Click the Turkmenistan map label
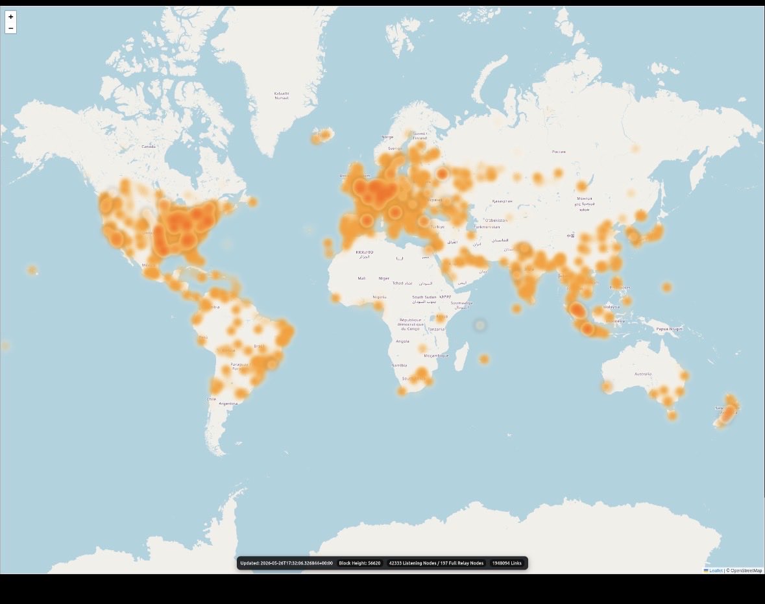765x604 pixels. coord(487,227)
